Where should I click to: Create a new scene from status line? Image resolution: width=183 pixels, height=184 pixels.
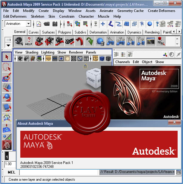point(39,24)
